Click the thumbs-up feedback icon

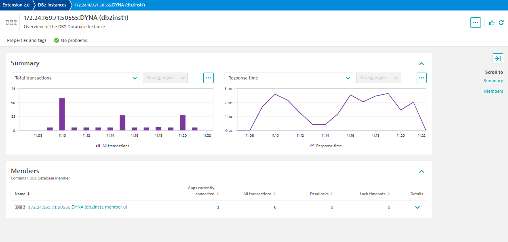click(x=491, y=23)
